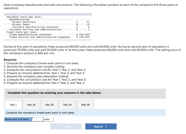
Task: Click the Break-even unit sales label cell
Action: click(18, 119)
